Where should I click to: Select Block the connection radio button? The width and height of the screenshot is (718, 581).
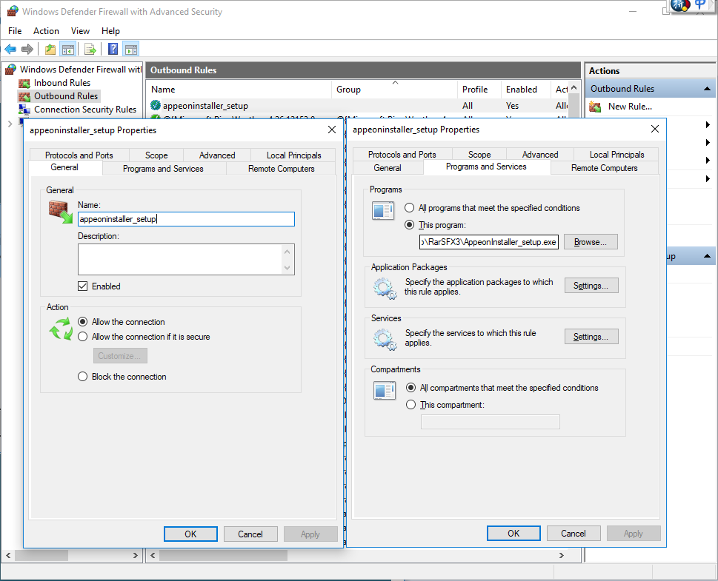82,377
